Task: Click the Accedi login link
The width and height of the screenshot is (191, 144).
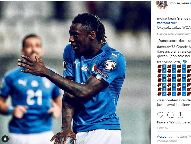Action: 162,136
